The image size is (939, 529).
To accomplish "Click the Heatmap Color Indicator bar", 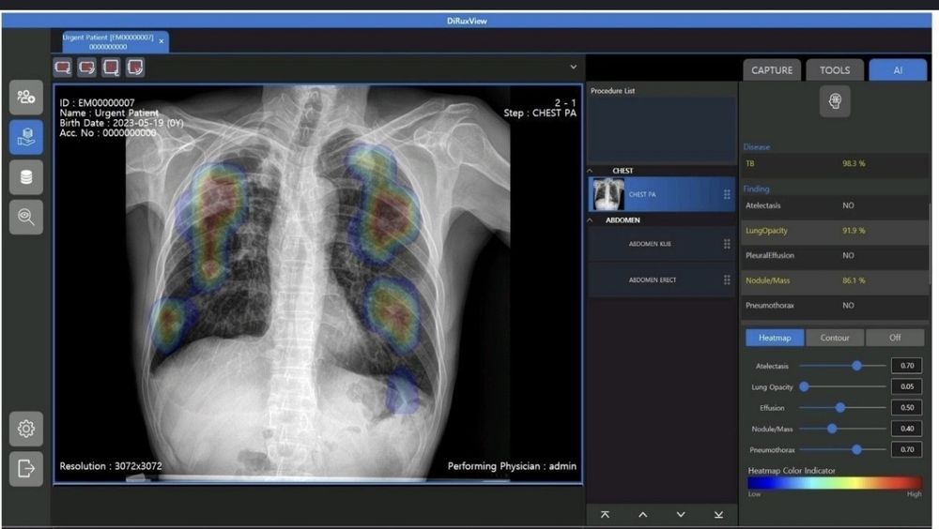I will point(835,483).
